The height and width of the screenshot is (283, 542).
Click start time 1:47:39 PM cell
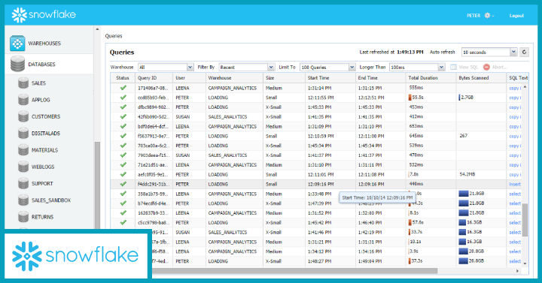click(330, 203)
